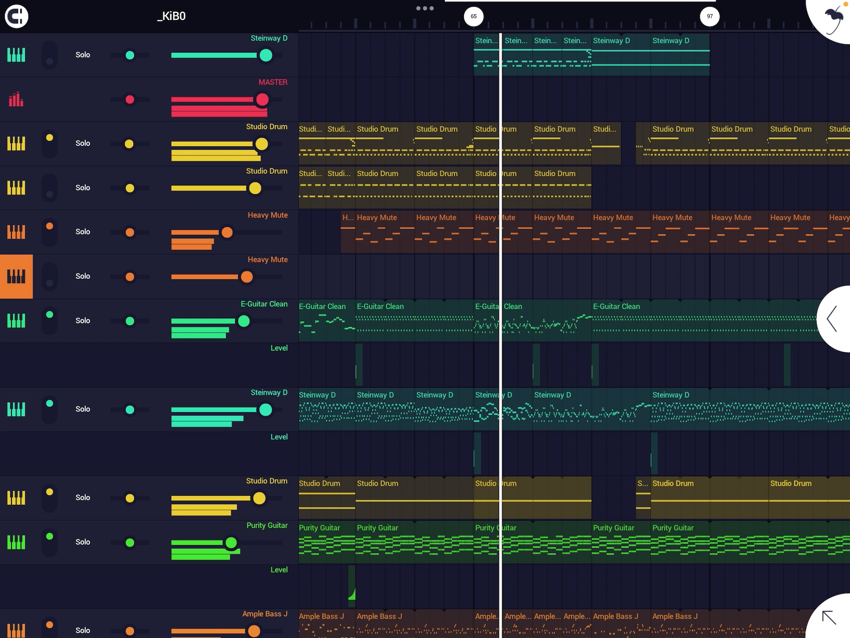Image resolution: width=850 pixels, height=638 pixels.
Task: Open the Cubasis logo menu in the top-left corner
Action: [x=16, y=16]
